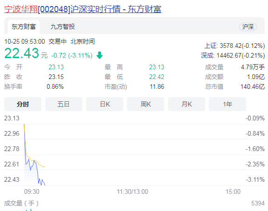Click the 上证 value 3578.42(-0.12%)
The image size is (268, 211).
pos(242,46)
